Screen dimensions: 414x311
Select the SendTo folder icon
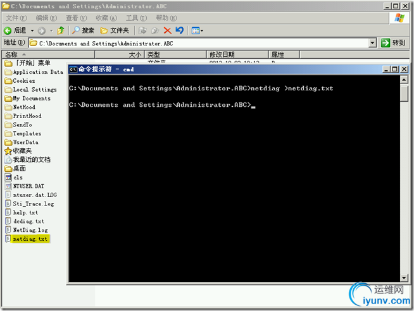[8, 125]
